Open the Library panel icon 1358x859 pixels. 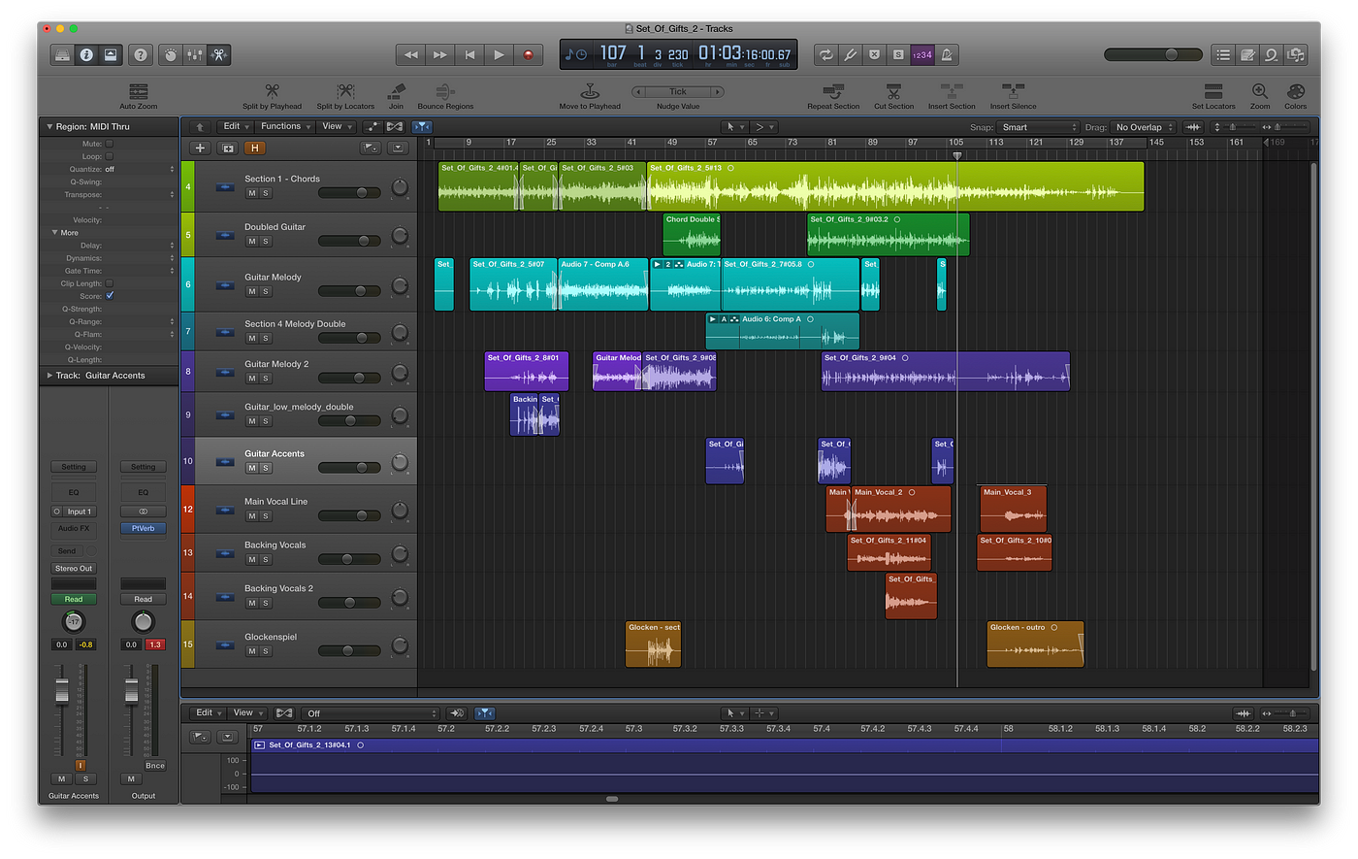(x=62, y=55)
